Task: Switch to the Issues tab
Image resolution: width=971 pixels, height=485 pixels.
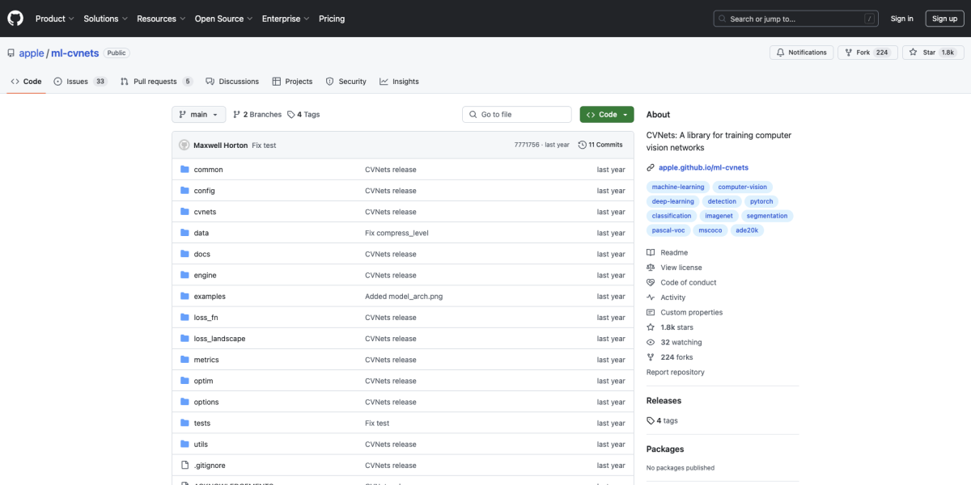Action: pyautogui.click(x=79, y=82)
